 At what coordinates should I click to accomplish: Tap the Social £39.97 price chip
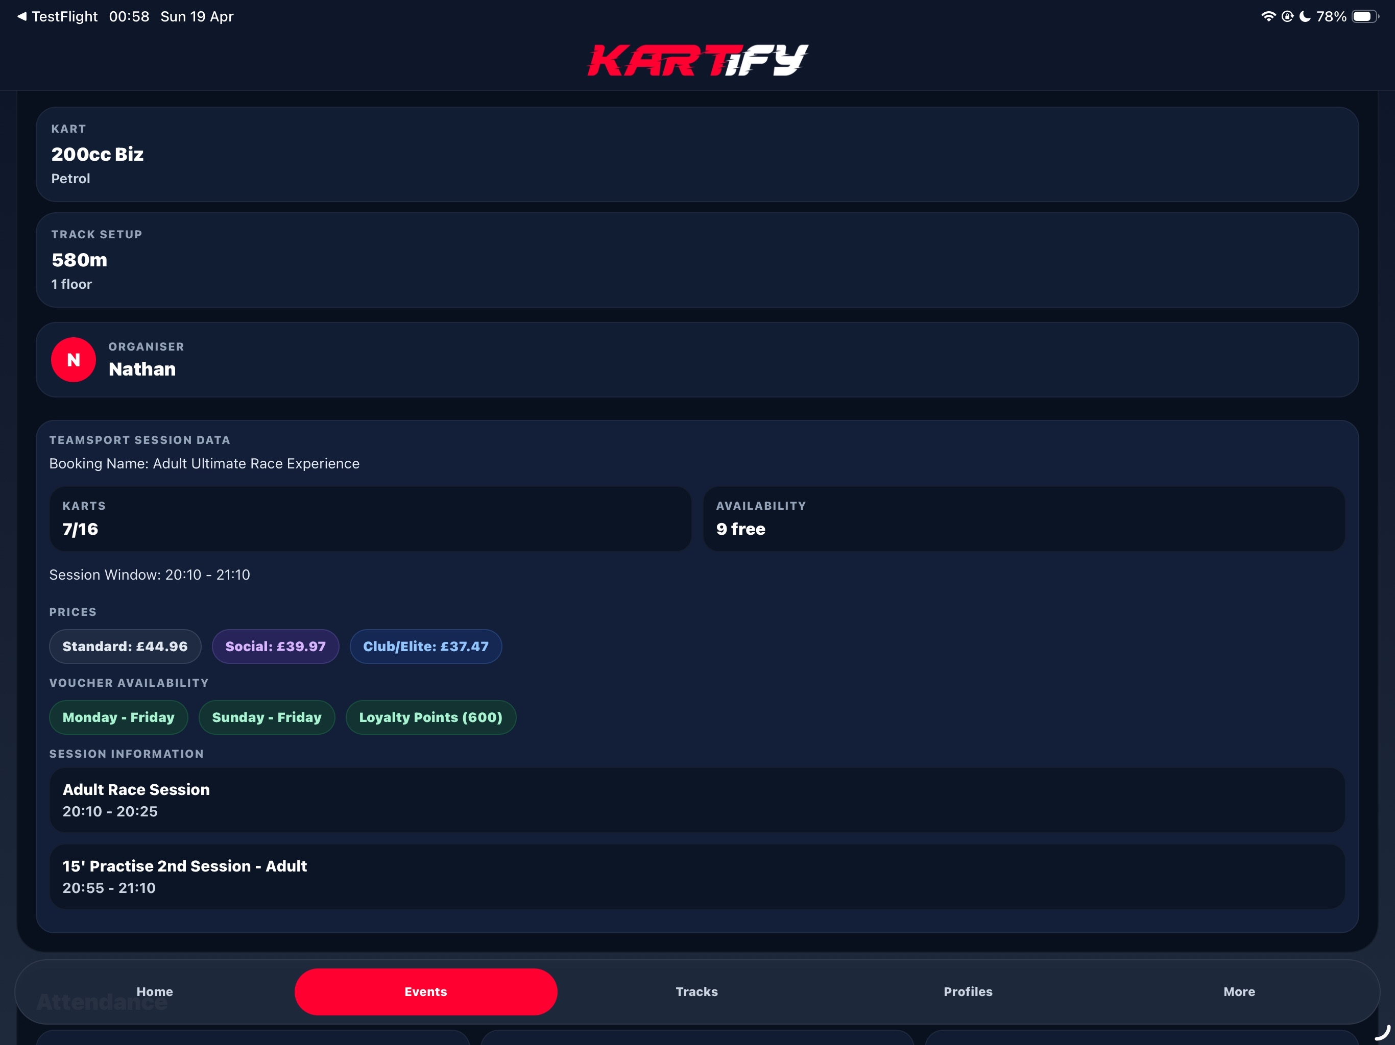(x=276, y=646)
